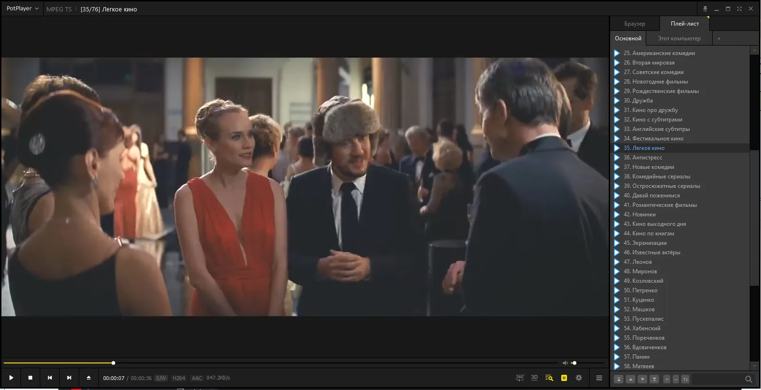Stop the video playback

(30, 378)
